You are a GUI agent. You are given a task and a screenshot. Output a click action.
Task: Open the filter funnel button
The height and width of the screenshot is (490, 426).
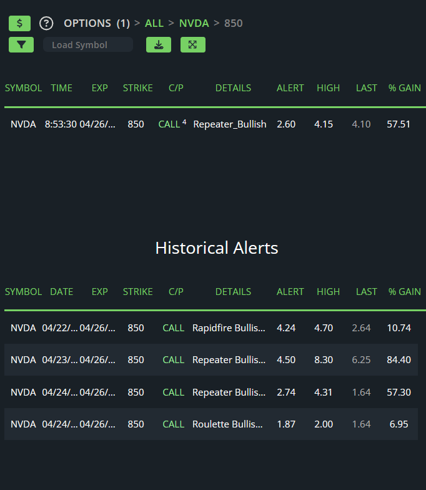pyautogui.click(x=21, y=45)
